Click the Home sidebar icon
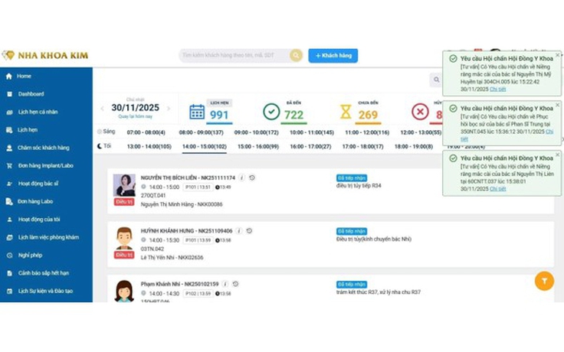Screen dimensions: 564x352 coord(9,77)
